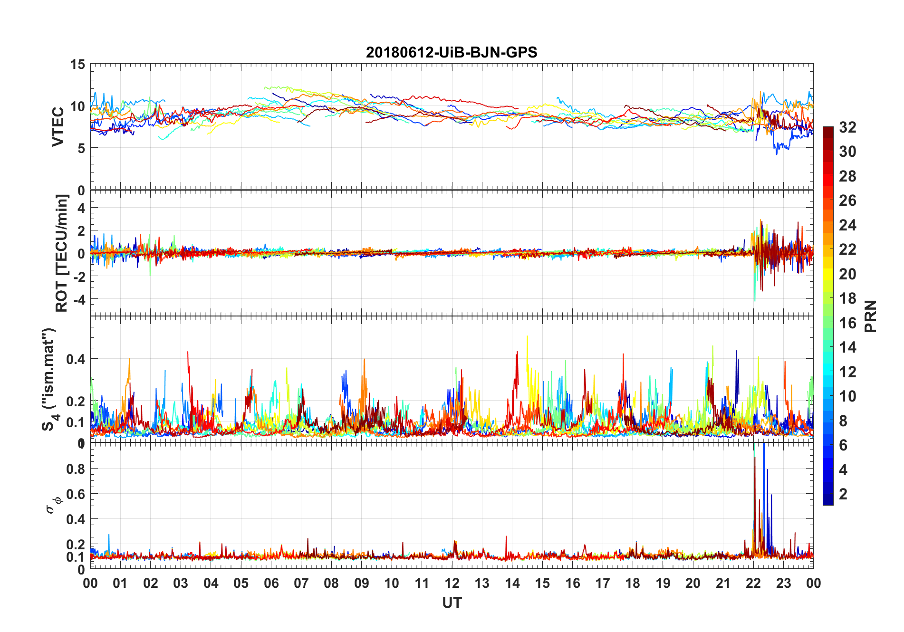This screenshot has height=632, width=904.
Task: Click the PRN colorbar label
Action: [x=871, y=316]
